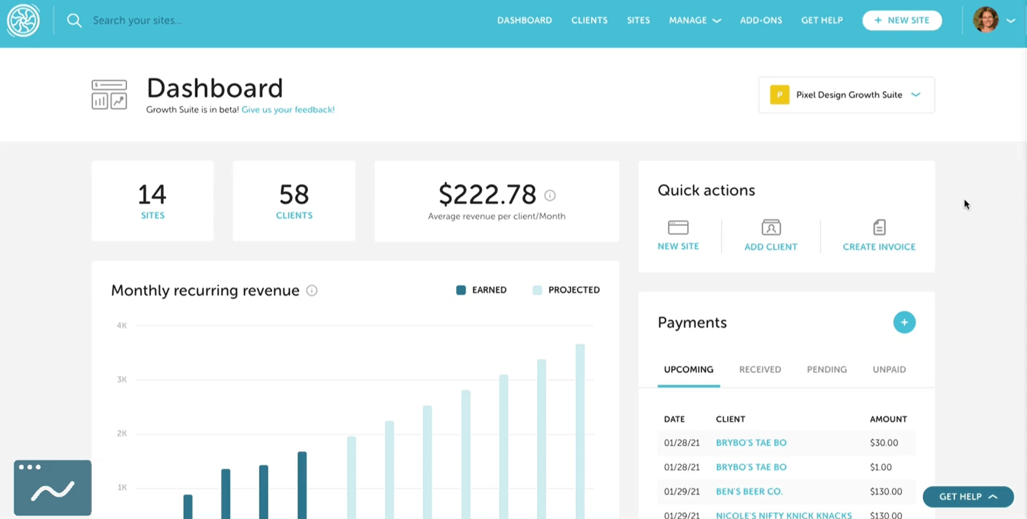Switch to the PENDING payments tab
1027x519 pixels.
[x=827, y=369]
